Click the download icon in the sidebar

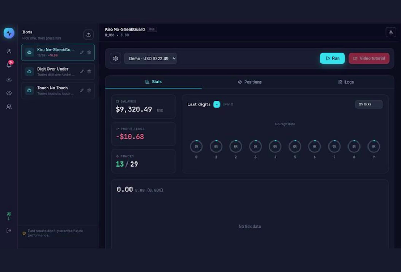pos(9,79)
